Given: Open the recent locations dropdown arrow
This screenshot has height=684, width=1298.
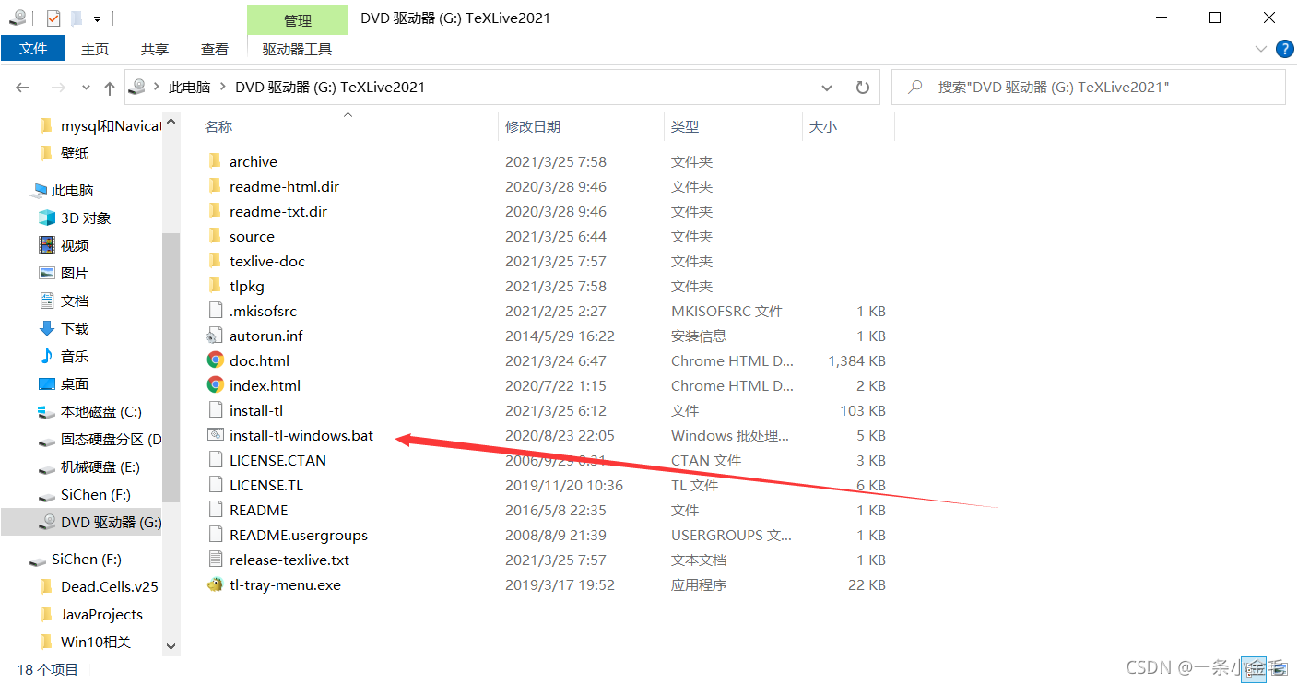Looking at the screenshot, I should [x=87, y=88].
